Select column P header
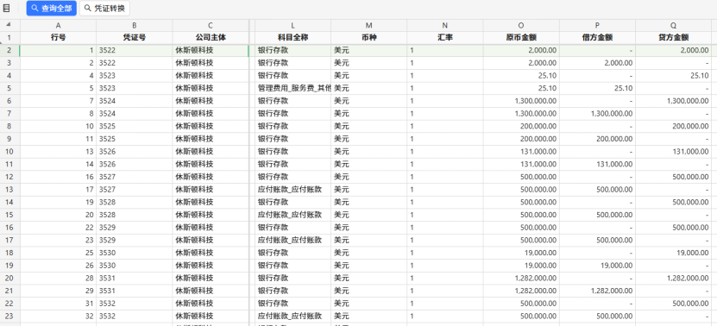 [x=597, y=26]
